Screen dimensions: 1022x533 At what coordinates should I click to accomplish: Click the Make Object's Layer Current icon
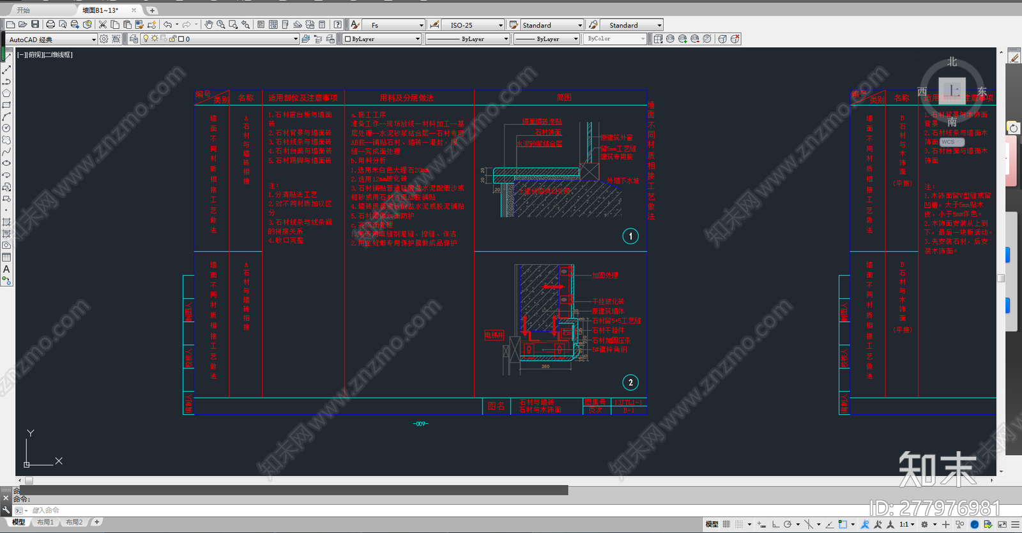tap(306, 39)
